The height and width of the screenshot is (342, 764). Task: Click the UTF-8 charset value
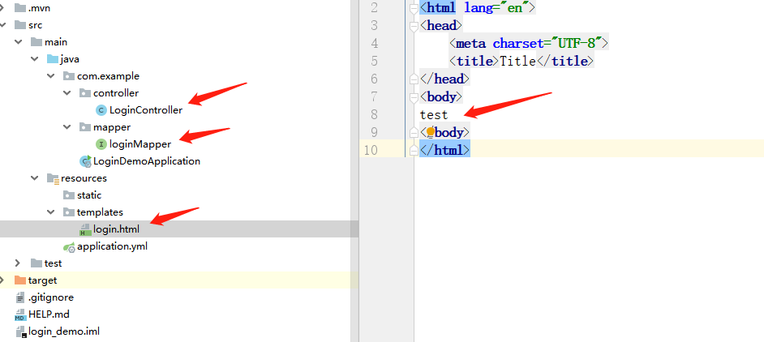[577, 44]
